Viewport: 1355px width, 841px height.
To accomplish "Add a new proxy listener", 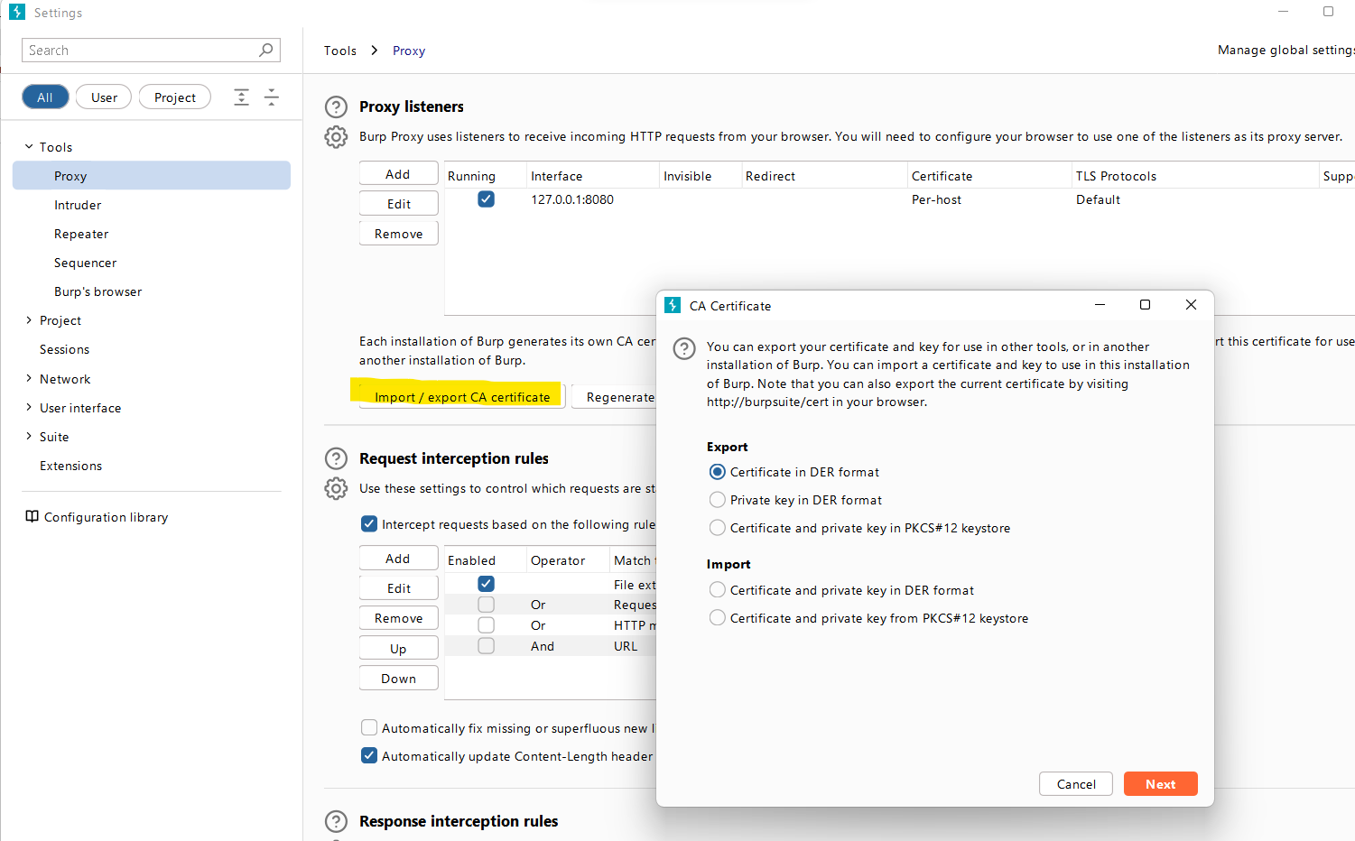I will click(398, 174).
